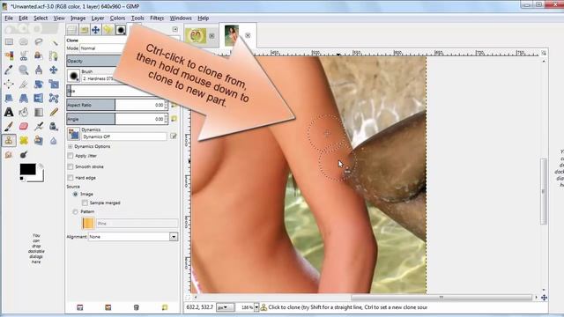Screen dimensions: 564x317
Task: Select the Flip tool
Action: (x=39, y=98)
